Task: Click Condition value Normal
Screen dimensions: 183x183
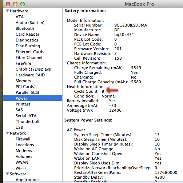Action: click(x=108, y=96)
